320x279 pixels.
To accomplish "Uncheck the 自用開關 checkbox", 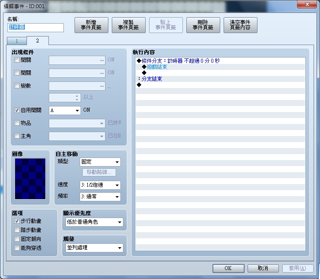I will click(17, 110).
